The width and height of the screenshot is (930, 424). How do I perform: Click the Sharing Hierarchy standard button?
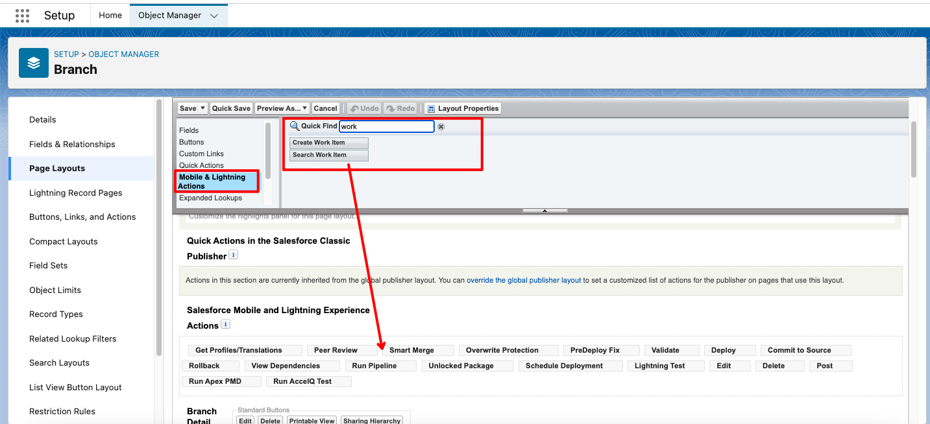372,420
